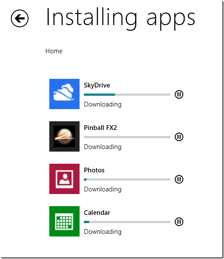Click the SkyDrive cloud app icon
The width and height of the screenshot is (224, 259).
[x=64, y=94]
